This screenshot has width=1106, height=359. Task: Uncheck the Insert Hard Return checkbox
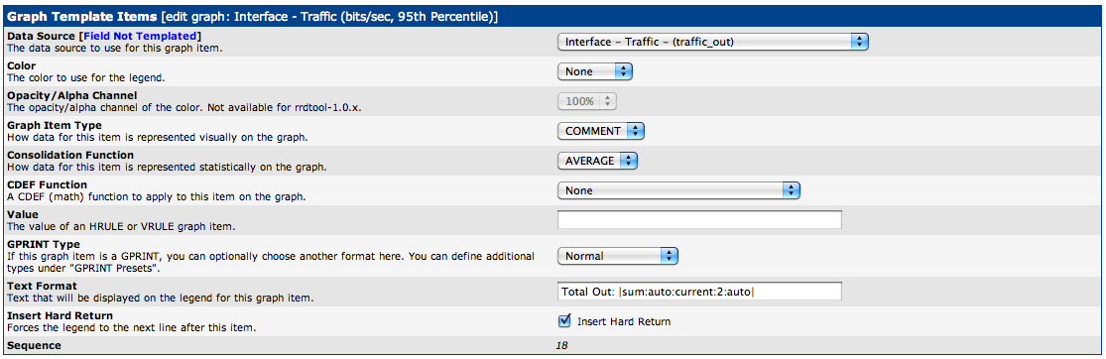click(x=564, y=321)
